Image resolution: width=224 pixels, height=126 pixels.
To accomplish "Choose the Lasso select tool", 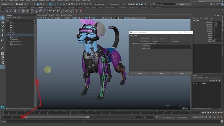I will [x=2, y=22].
